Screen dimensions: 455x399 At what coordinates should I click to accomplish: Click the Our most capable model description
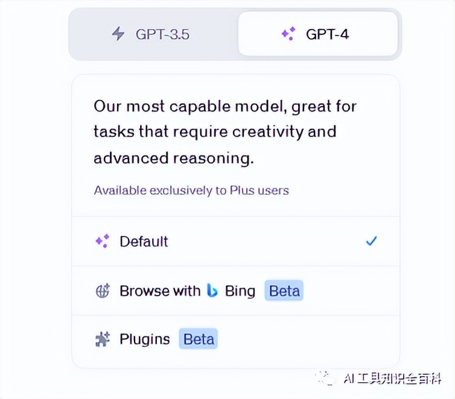click(225, 133)
